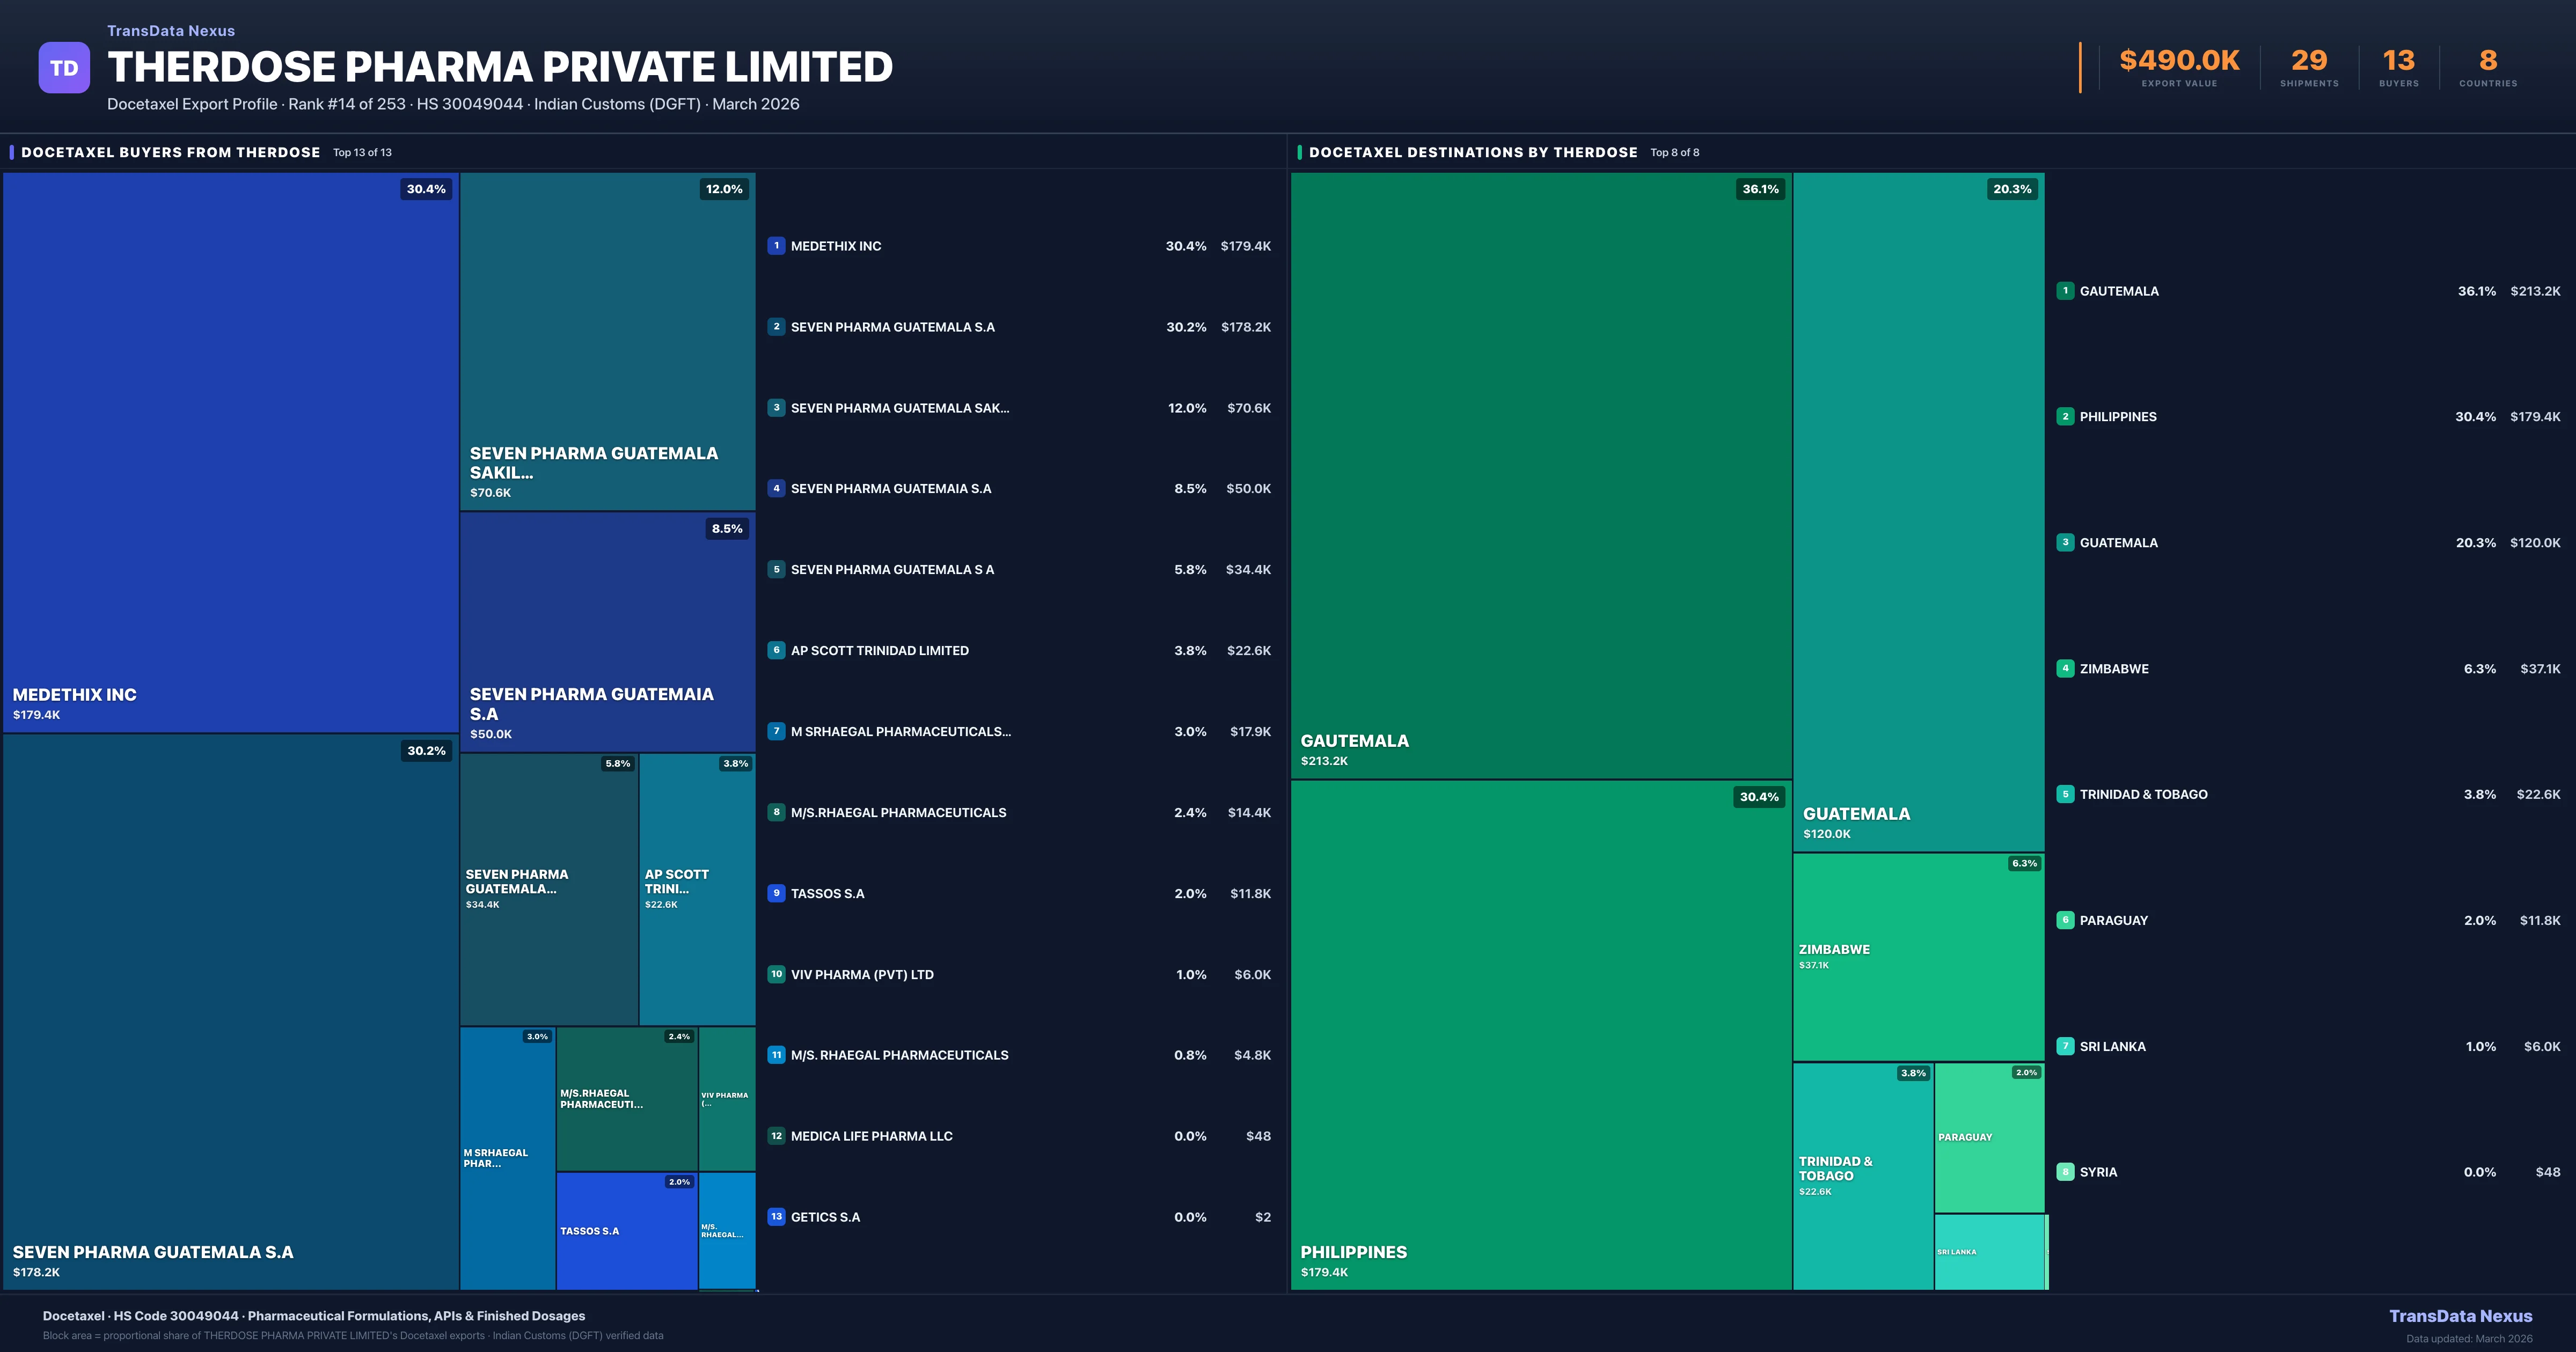2576x1352 pixels.
Task: Click the rank 1 badge beside MEDETHIX INC
Action: pos(776,246)
